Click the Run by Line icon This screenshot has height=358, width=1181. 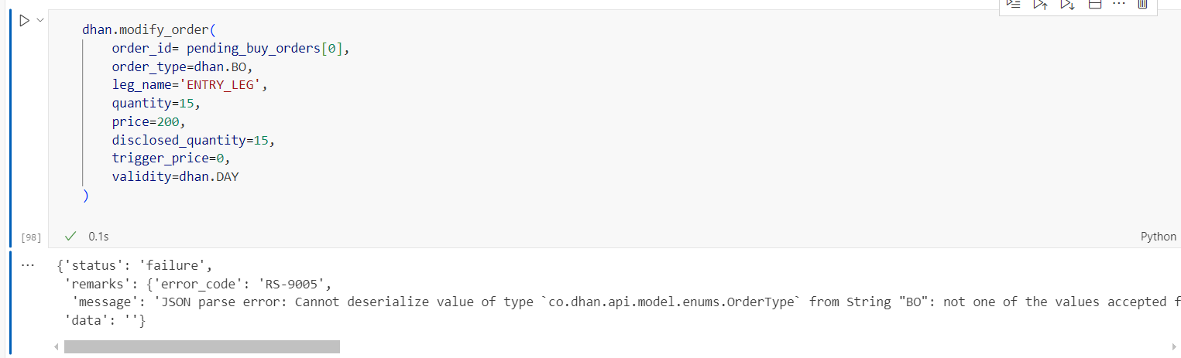click(x=1014, y=4)
